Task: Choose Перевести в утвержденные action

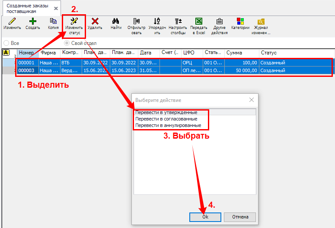Action: 166,112
